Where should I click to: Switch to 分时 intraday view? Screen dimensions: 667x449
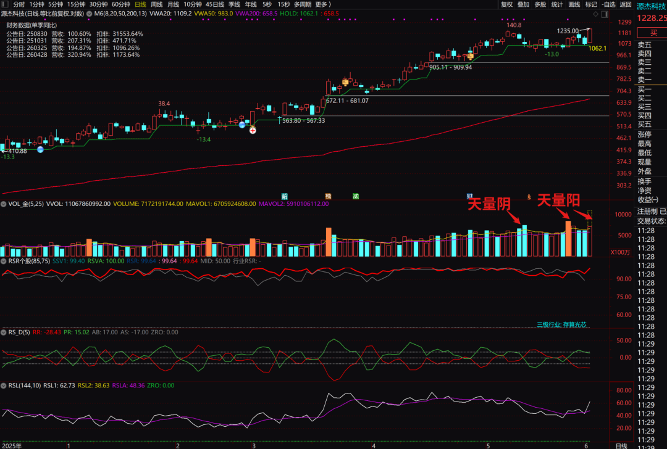pyautogui.click(x=19, y=4)
